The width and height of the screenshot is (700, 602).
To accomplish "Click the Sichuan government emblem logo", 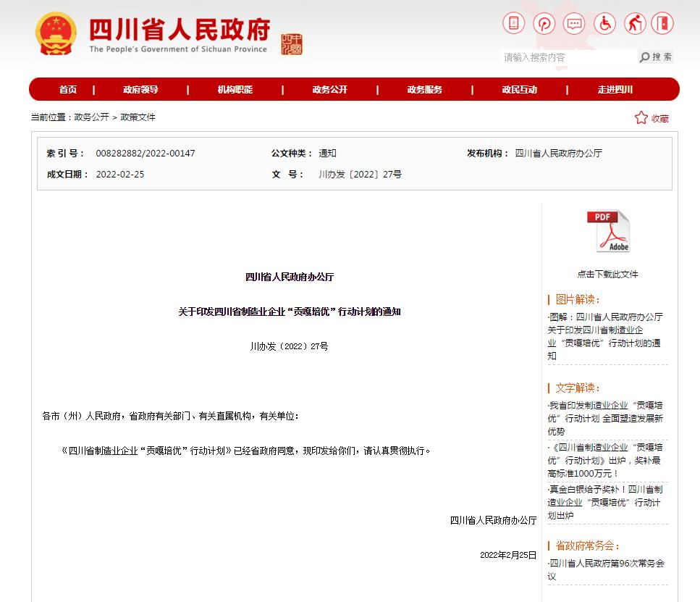I will click(55, 34).
